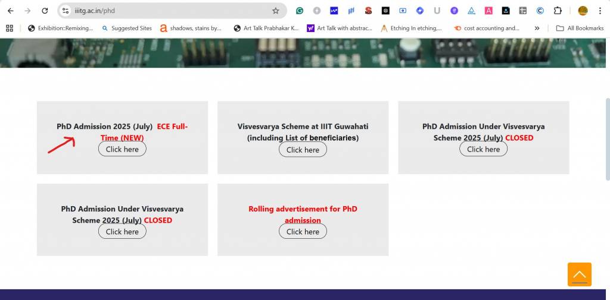This screenshot has width=610, height=300.
Task: Open the purple circle extension icon
Action: coord(454,11)
